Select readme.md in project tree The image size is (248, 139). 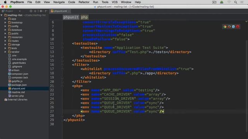(x=18, y=92)
